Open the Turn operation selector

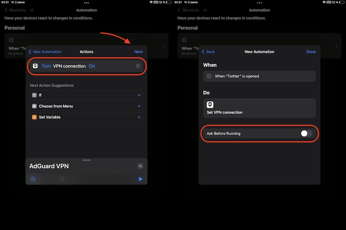pos(46,66)
